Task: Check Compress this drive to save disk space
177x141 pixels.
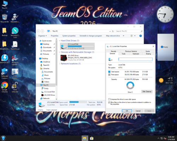Action: click(109, 99)
